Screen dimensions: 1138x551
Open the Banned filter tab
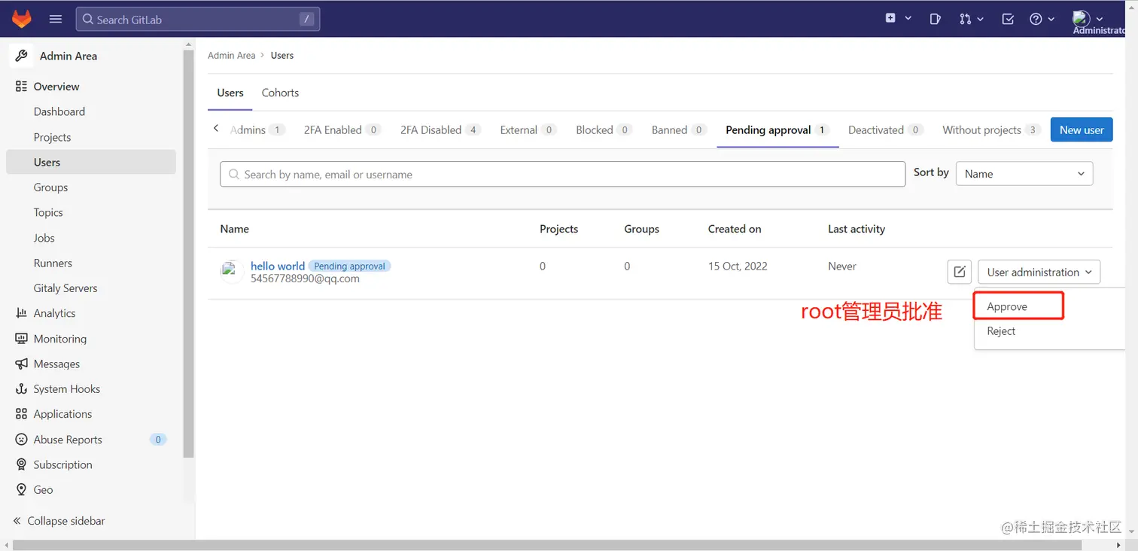pyautogui.click(x=678, y=129)
